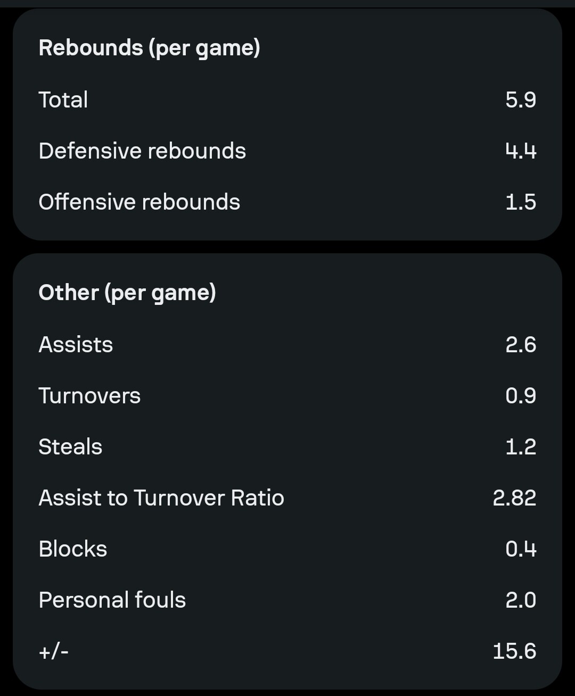
Task: Select the Assists stat label
Action: 76,344
